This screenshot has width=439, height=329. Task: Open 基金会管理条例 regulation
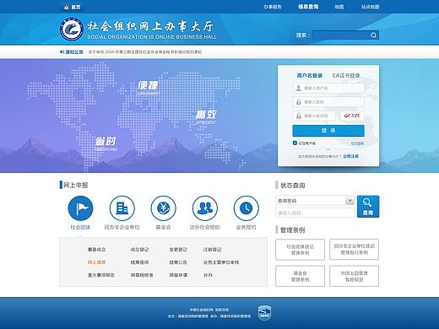[300, 276]
